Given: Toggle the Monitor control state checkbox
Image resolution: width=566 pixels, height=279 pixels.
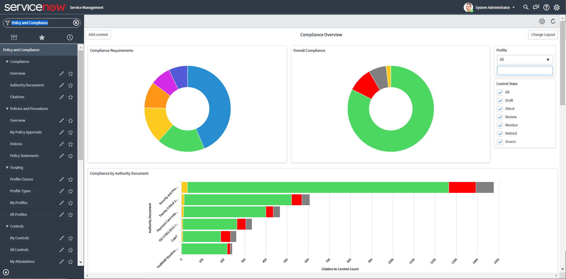Looking at the screenshot, I should click(500, 126).
